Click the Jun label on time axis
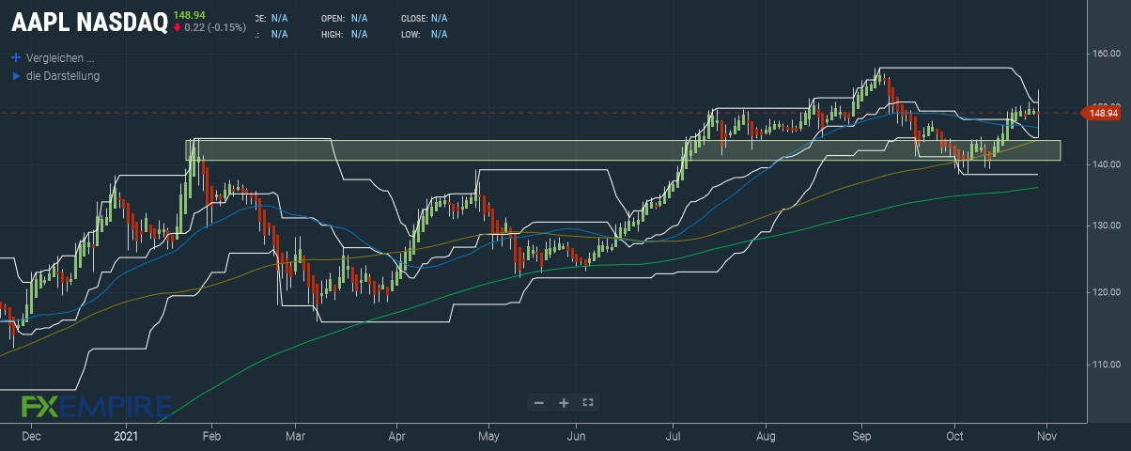This screenshot has width=1131, height=451. click(x=577, y=436)
